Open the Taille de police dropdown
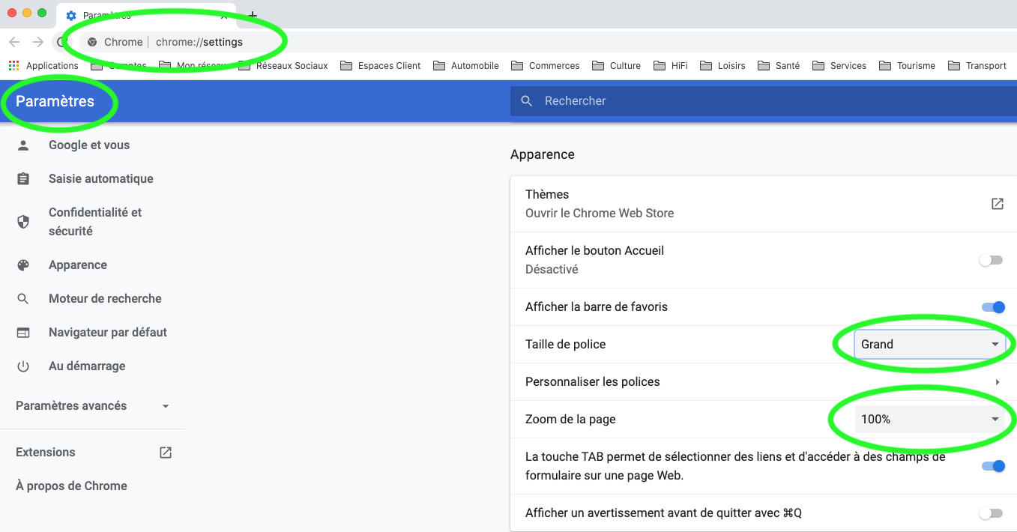This screenshot has height=532, width=1017. coord(929,345)
